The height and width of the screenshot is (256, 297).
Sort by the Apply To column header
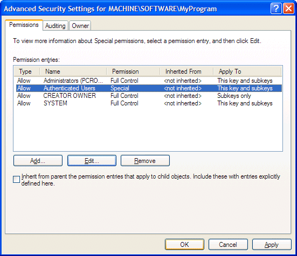point(247,72)
